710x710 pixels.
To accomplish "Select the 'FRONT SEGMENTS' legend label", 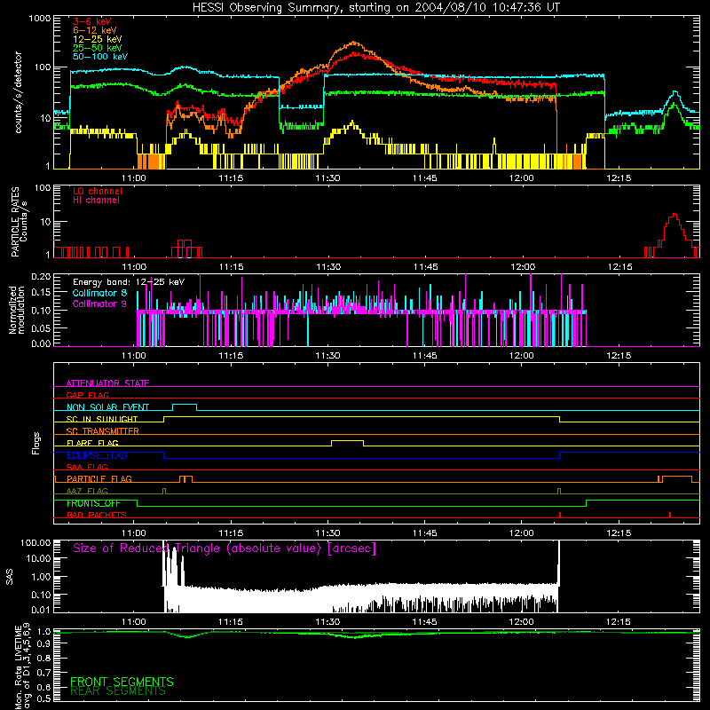I will pyautogui.click(x=122, y=682).
